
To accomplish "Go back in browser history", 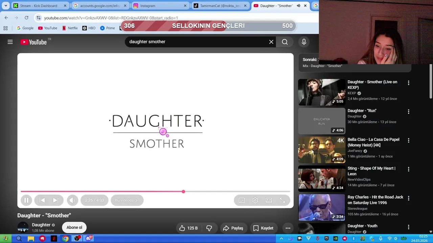I will click(6, 18).
